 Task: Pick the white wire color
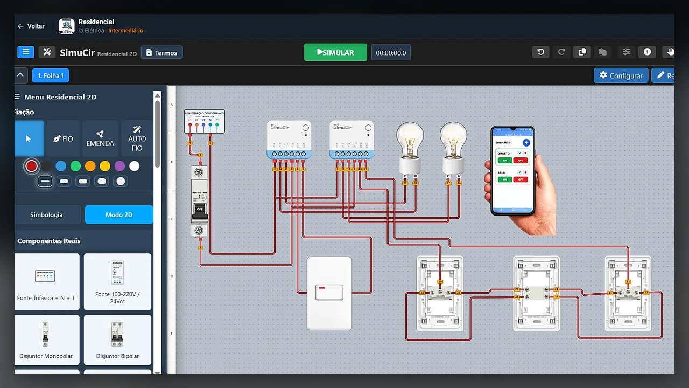134,166
